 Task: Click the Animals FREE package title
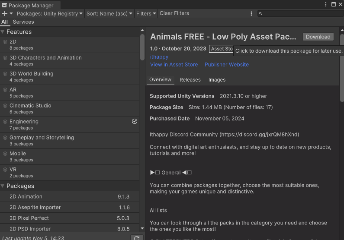pos(223,37)
